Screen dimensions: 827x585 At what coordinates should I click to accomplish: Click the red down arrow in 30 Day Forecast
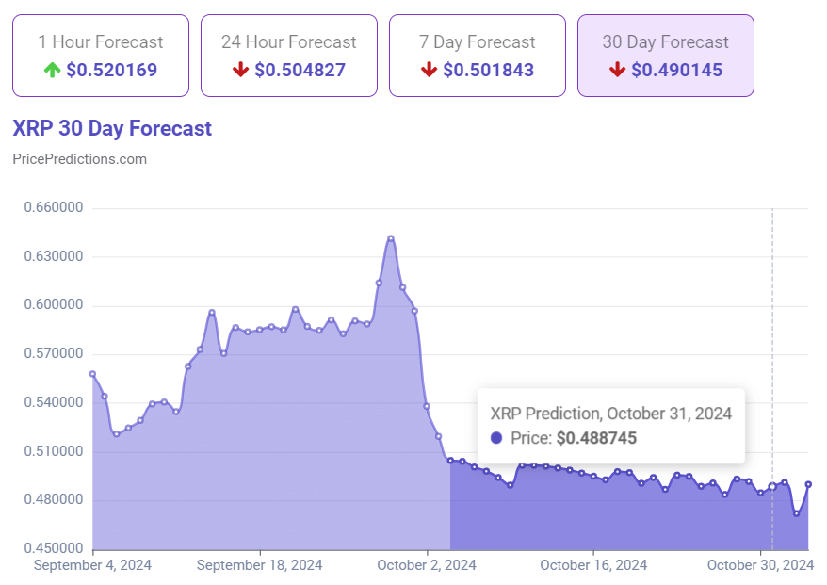click(x=617, y=70)
